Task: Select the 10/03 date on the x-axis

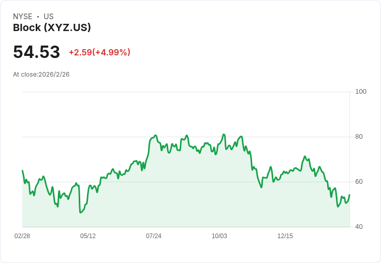Action: [x=219, y=236]
